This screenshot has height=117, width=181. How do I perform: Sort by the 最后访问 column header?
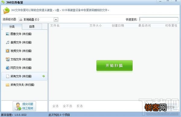[x=144, y=25]
